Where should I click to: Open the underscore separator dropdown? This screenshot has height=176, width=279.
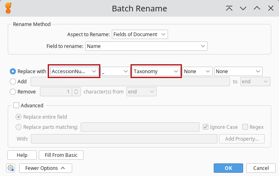click(115, 71)
